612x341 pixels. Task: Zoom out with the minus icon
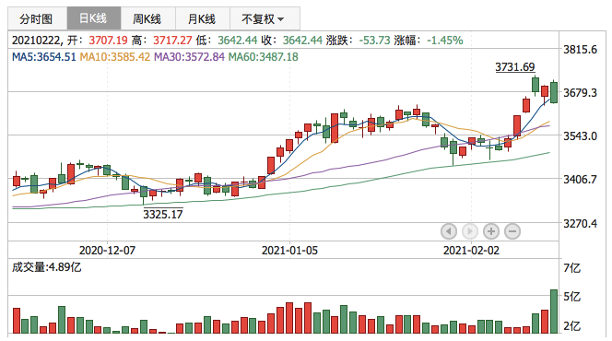(512, 231)
